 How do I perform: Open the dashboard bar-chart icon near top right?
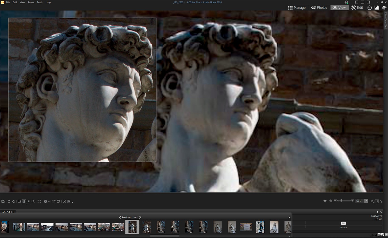(x=377, y=8)
